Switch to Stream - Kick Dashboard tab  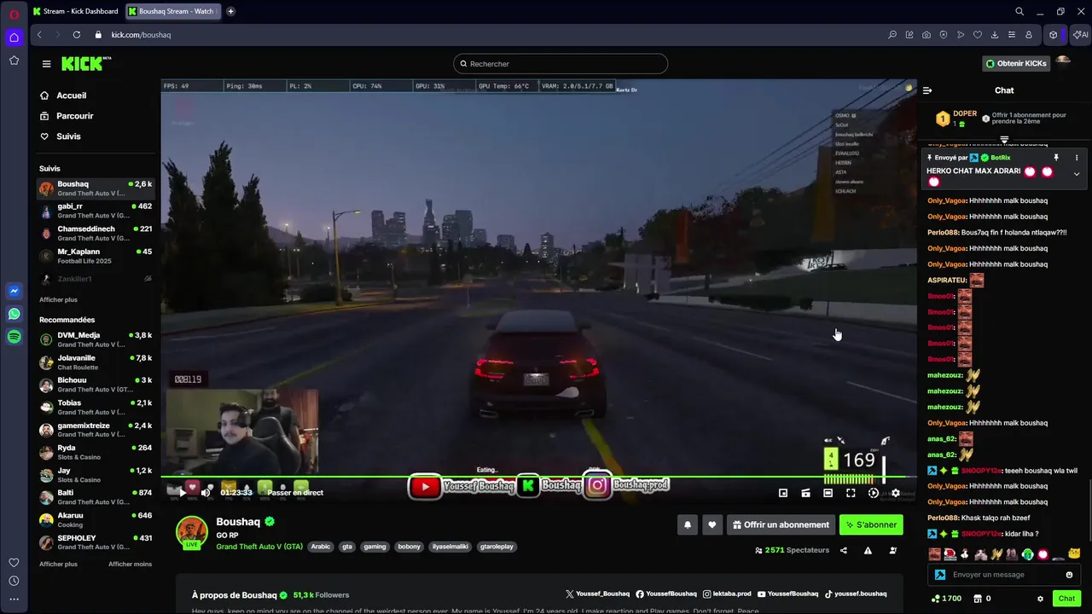(x=75, y=11)
